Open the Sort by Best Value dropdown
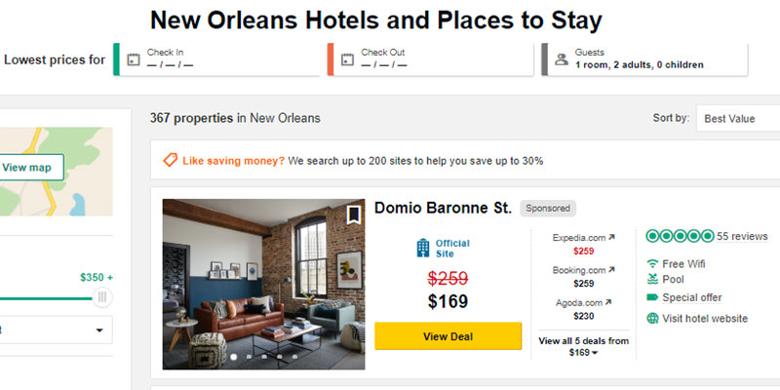This screenshot has width=780, height=390. (736, 118)
